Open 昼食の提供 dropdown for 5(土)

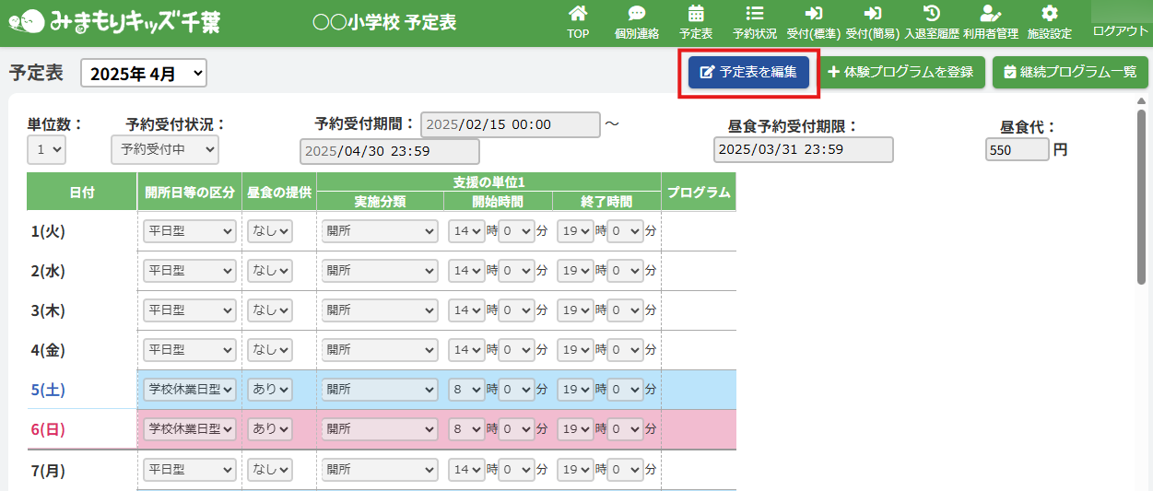point(270,390)
